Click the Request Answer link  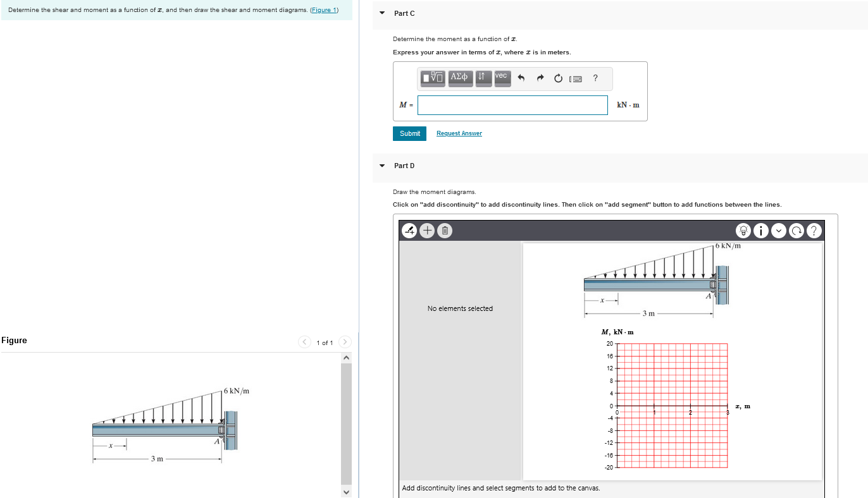(x=459, y=133)
